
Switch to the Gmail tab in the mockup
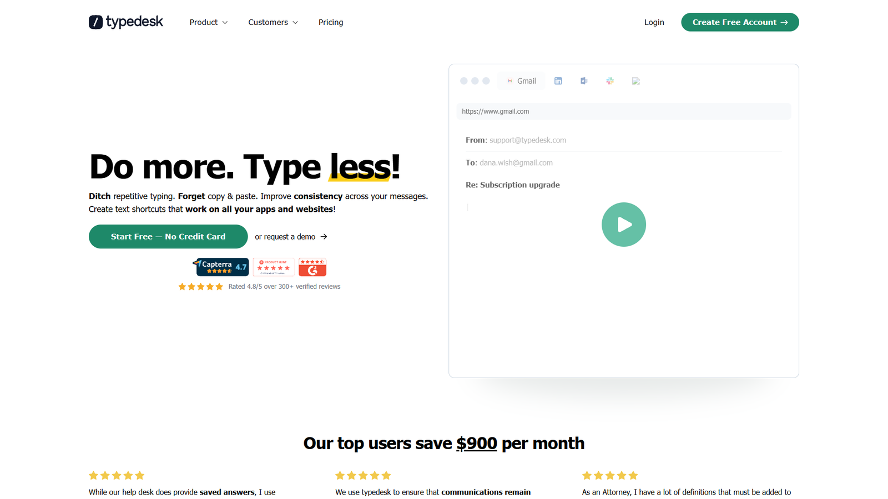pos(521,81)
